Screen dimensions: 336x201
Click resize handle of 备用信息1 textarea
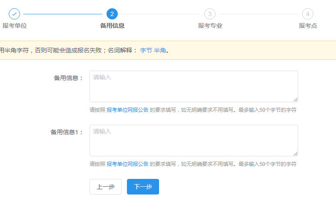296,154
